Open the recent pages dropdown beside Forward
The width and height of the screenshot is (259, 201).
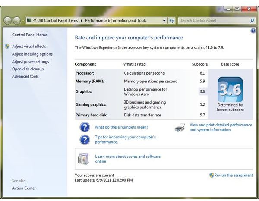[23, 21]
